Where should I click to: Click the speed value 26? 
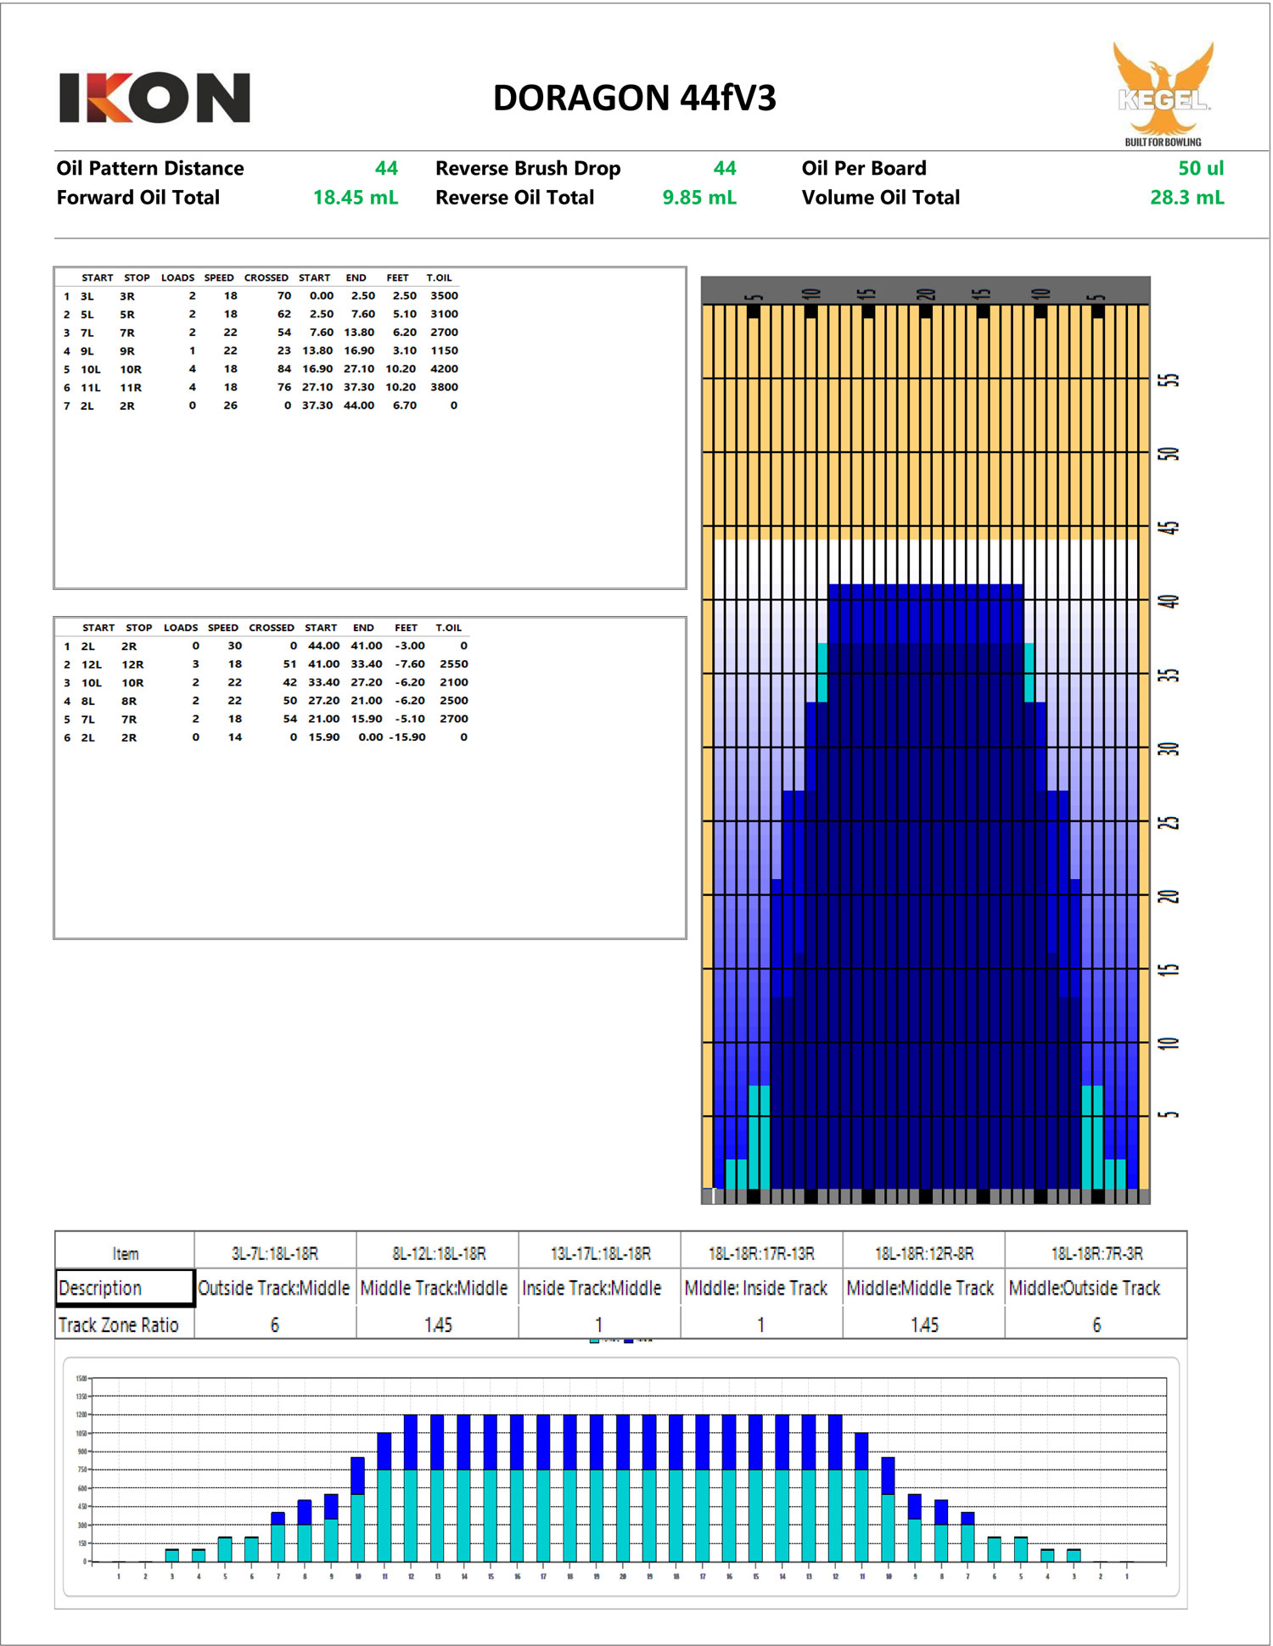[231, 406]
